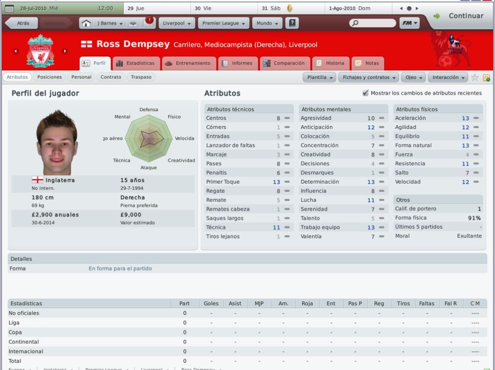This screenshot has height=370, width=495.
Task: Click the home icon in the navigation bar
Action: [x=86, y=23]
